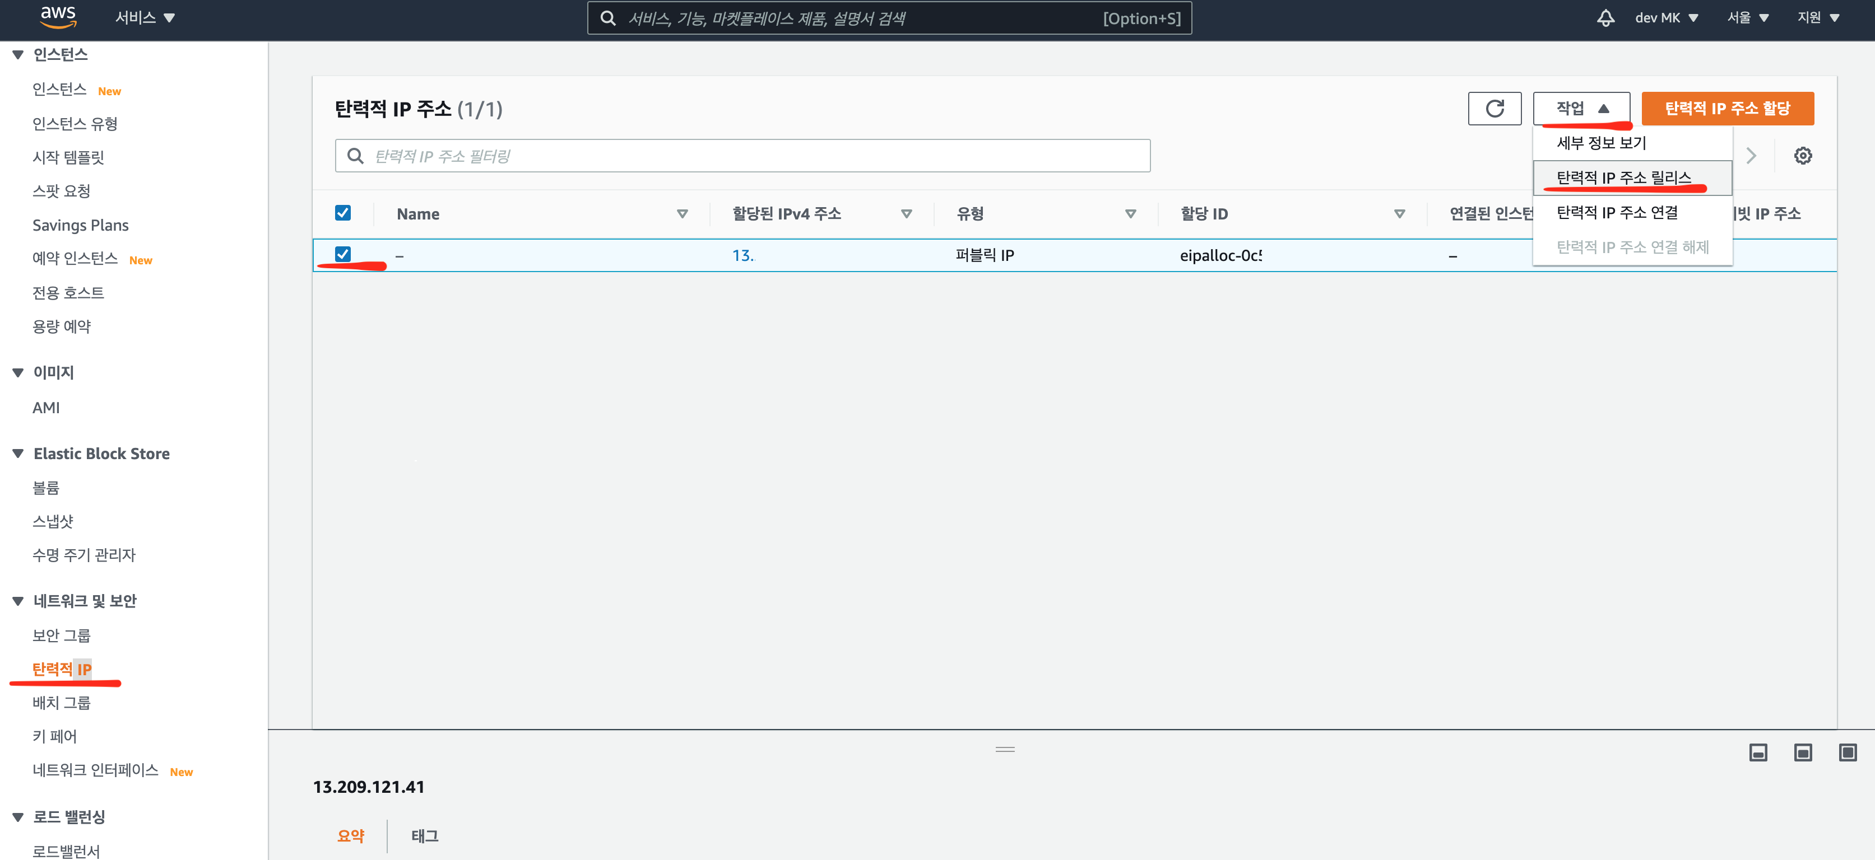Select 탄력적 IP 주소 릴리스 menu item
This screenshot has height=860, width=1875.
1623,177
